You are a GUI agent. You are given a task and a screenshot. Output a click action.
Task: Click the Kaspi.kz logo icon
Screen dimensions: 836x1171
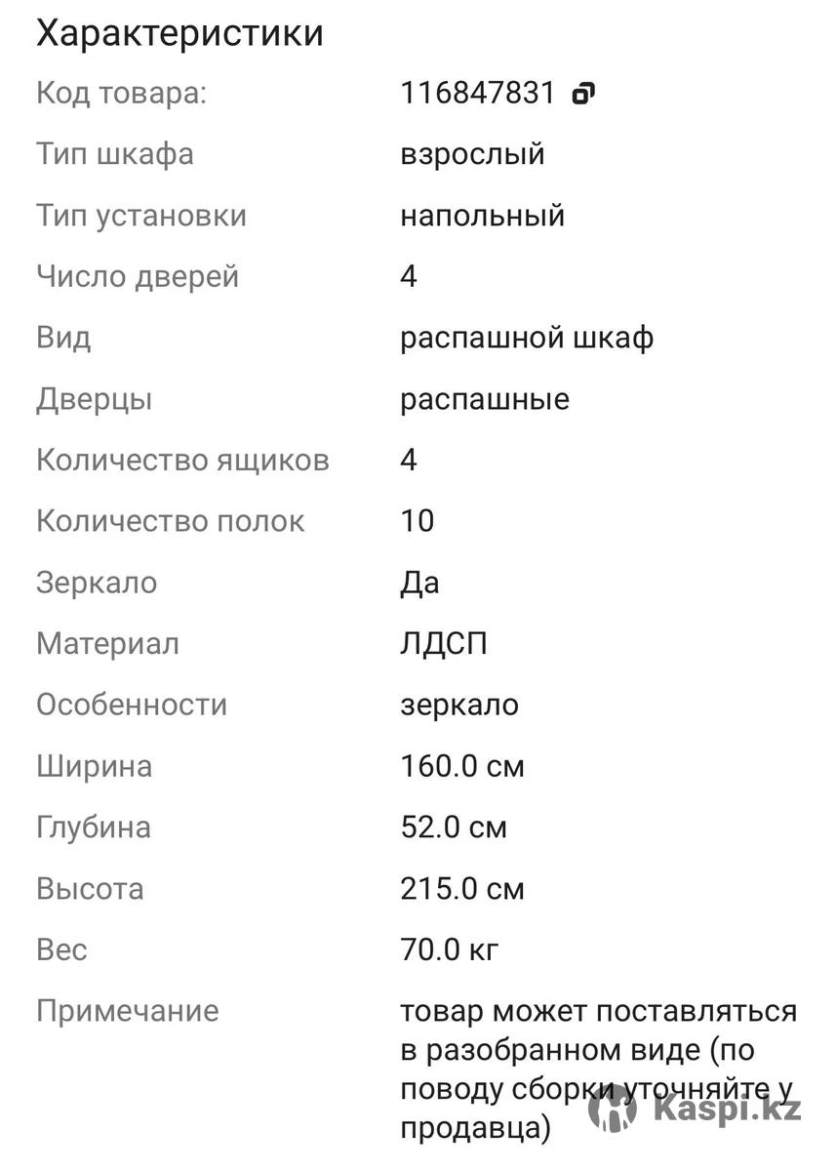click(613, 1110)
